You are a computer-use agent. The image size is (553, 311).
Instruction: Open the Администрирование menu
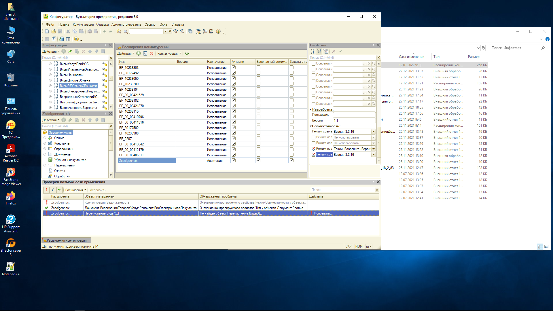click(126, 24)
